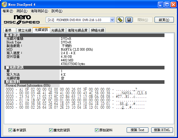This screenshot has height=138, width=178.
Task: Click the 複製 HTML button
Action: (162, 130)
